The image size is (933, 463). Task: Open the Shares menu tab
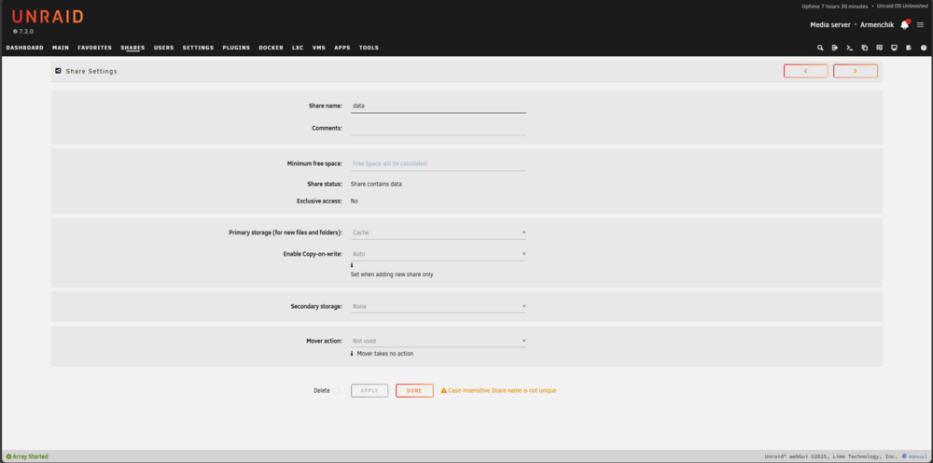pyautogui.click(x=132, y=48)
